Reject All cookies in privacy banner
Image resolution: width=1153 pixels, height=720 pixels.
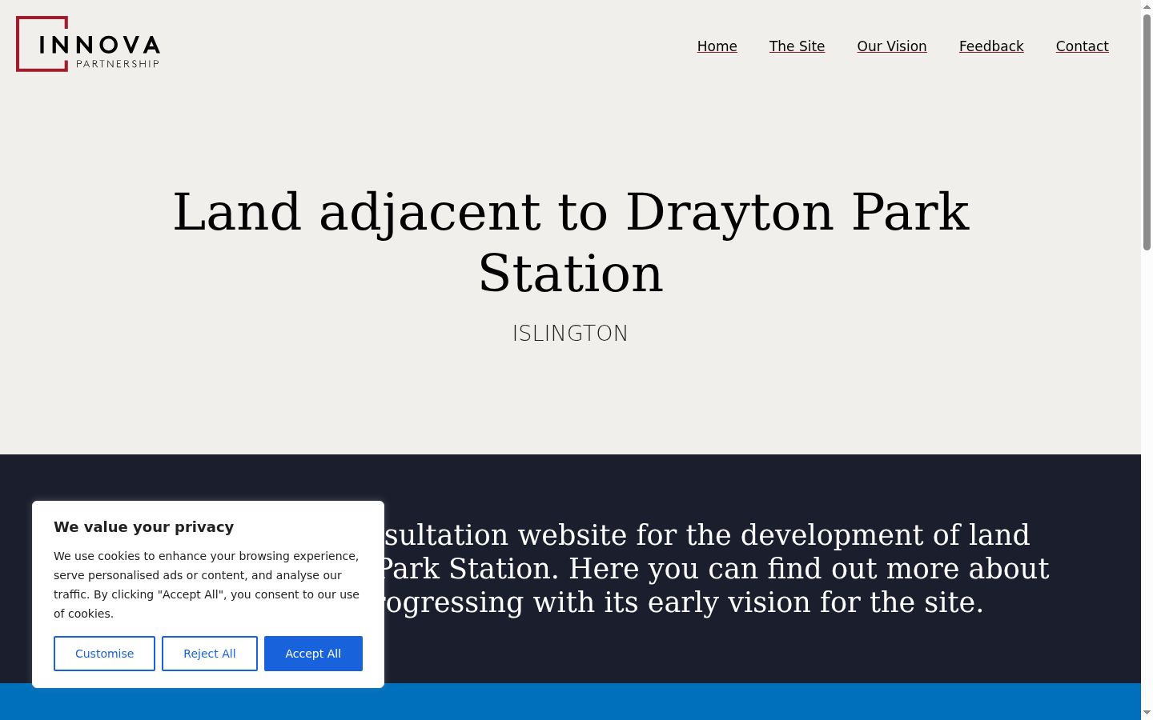click(210, 654)
